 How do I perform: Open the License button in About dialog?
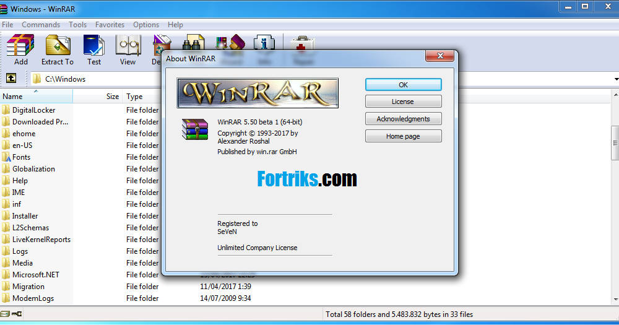pos(403,102)
